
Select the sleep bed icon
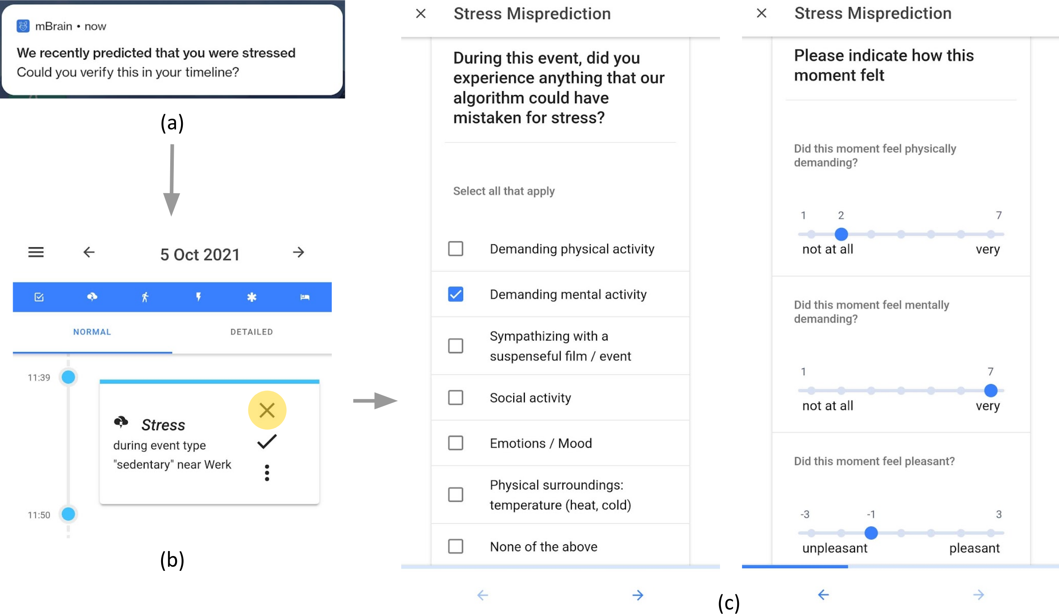(305, 297)
